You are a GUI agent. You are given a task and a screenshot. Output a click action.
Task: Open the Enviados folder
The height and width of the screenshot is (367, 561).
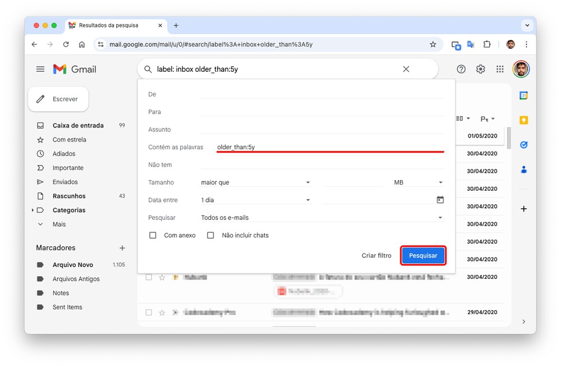(65, 182)
